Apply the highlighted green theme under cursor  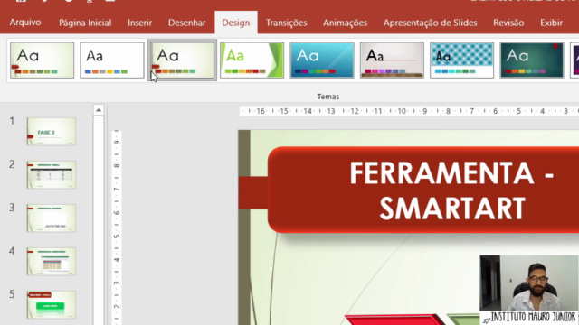tap(182, 60)
